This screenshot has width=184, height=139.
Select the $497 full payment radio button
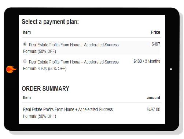click(x=25, y=44)
